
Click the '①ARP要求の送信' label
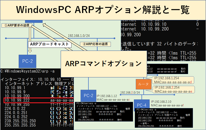17,25
